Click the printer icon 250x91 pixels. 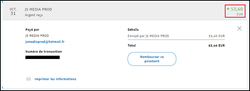click(x=28, y=79)
